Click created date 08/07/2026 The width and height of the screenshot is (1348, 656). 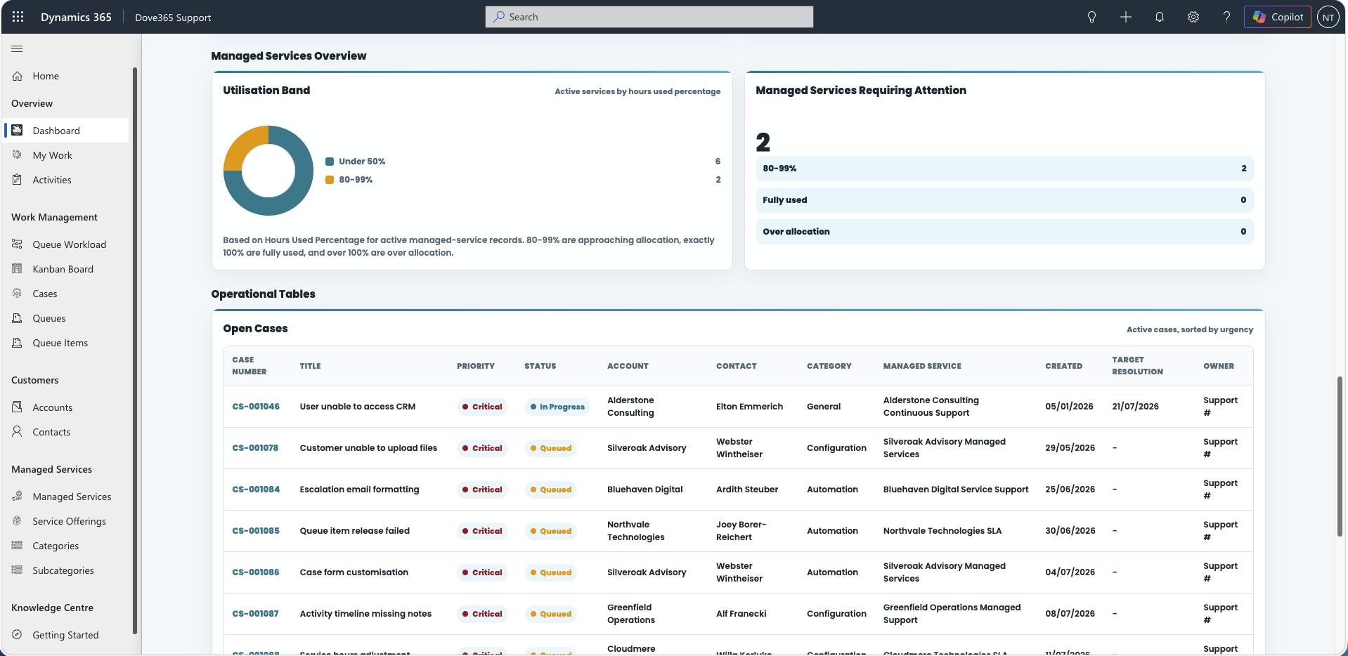(1070, 614)
